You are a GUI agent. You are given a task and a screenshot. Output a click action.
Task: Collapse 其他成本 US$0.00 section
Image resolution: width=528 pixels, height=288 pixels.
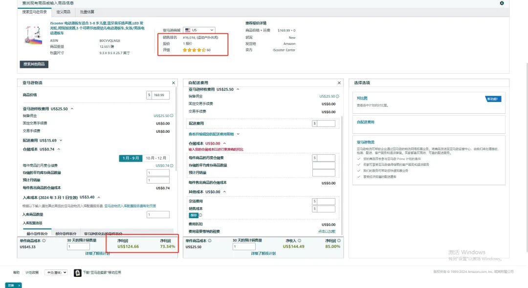click(224, 192)
